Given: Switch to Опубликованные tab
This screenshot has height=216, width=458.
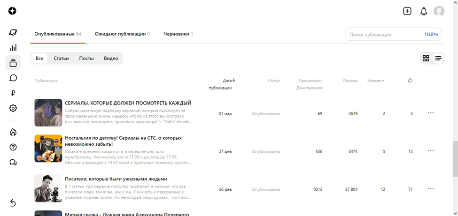Looking at the screenshot, I should (58, 34).
